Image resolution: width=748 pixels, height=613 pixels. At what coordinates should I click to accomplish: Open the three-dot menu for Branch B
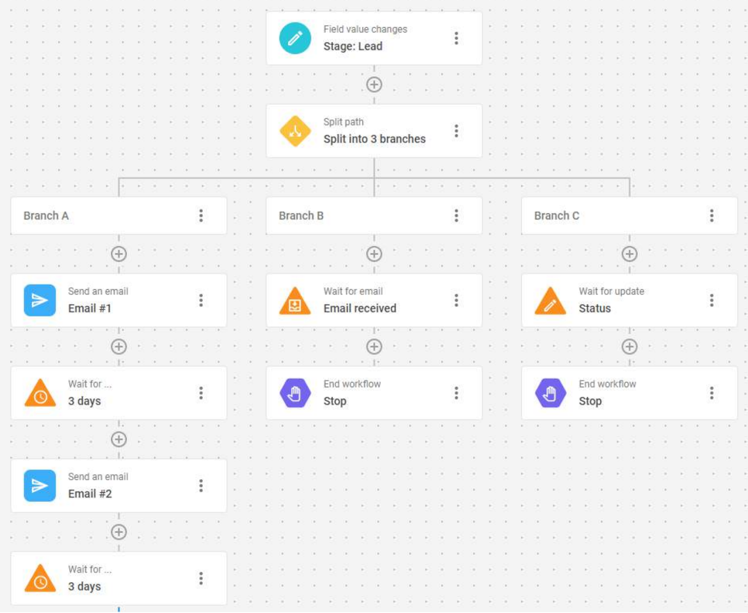456,216
